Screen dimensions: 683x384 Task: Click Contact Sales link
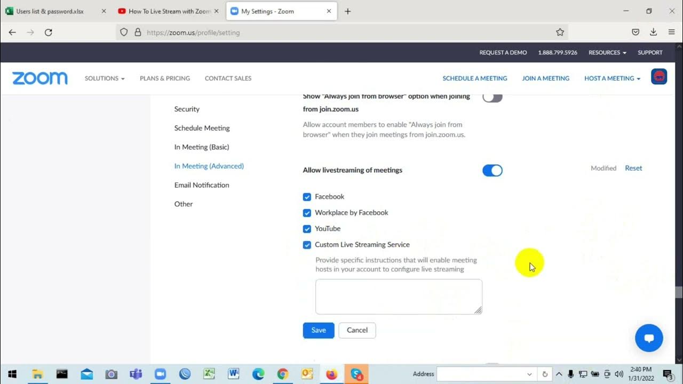point(228,78)
